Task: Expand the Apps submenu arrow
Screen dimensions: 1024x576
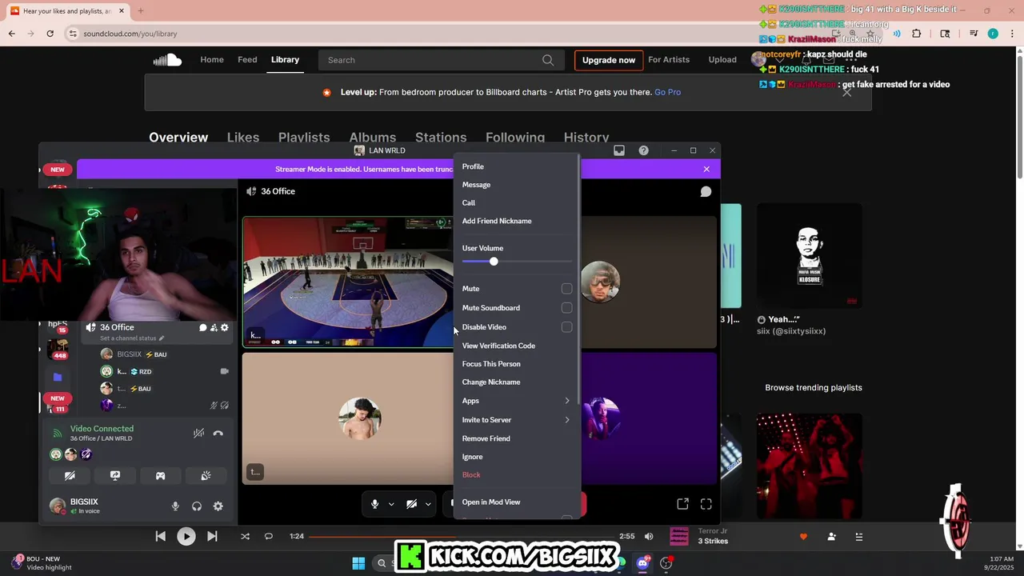Action: point(567,401)
